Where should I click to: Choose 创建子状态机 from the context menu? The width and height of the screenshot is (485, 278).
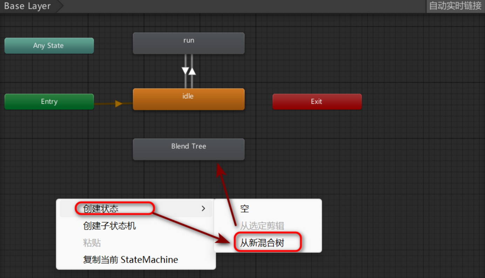coord(136,226)
